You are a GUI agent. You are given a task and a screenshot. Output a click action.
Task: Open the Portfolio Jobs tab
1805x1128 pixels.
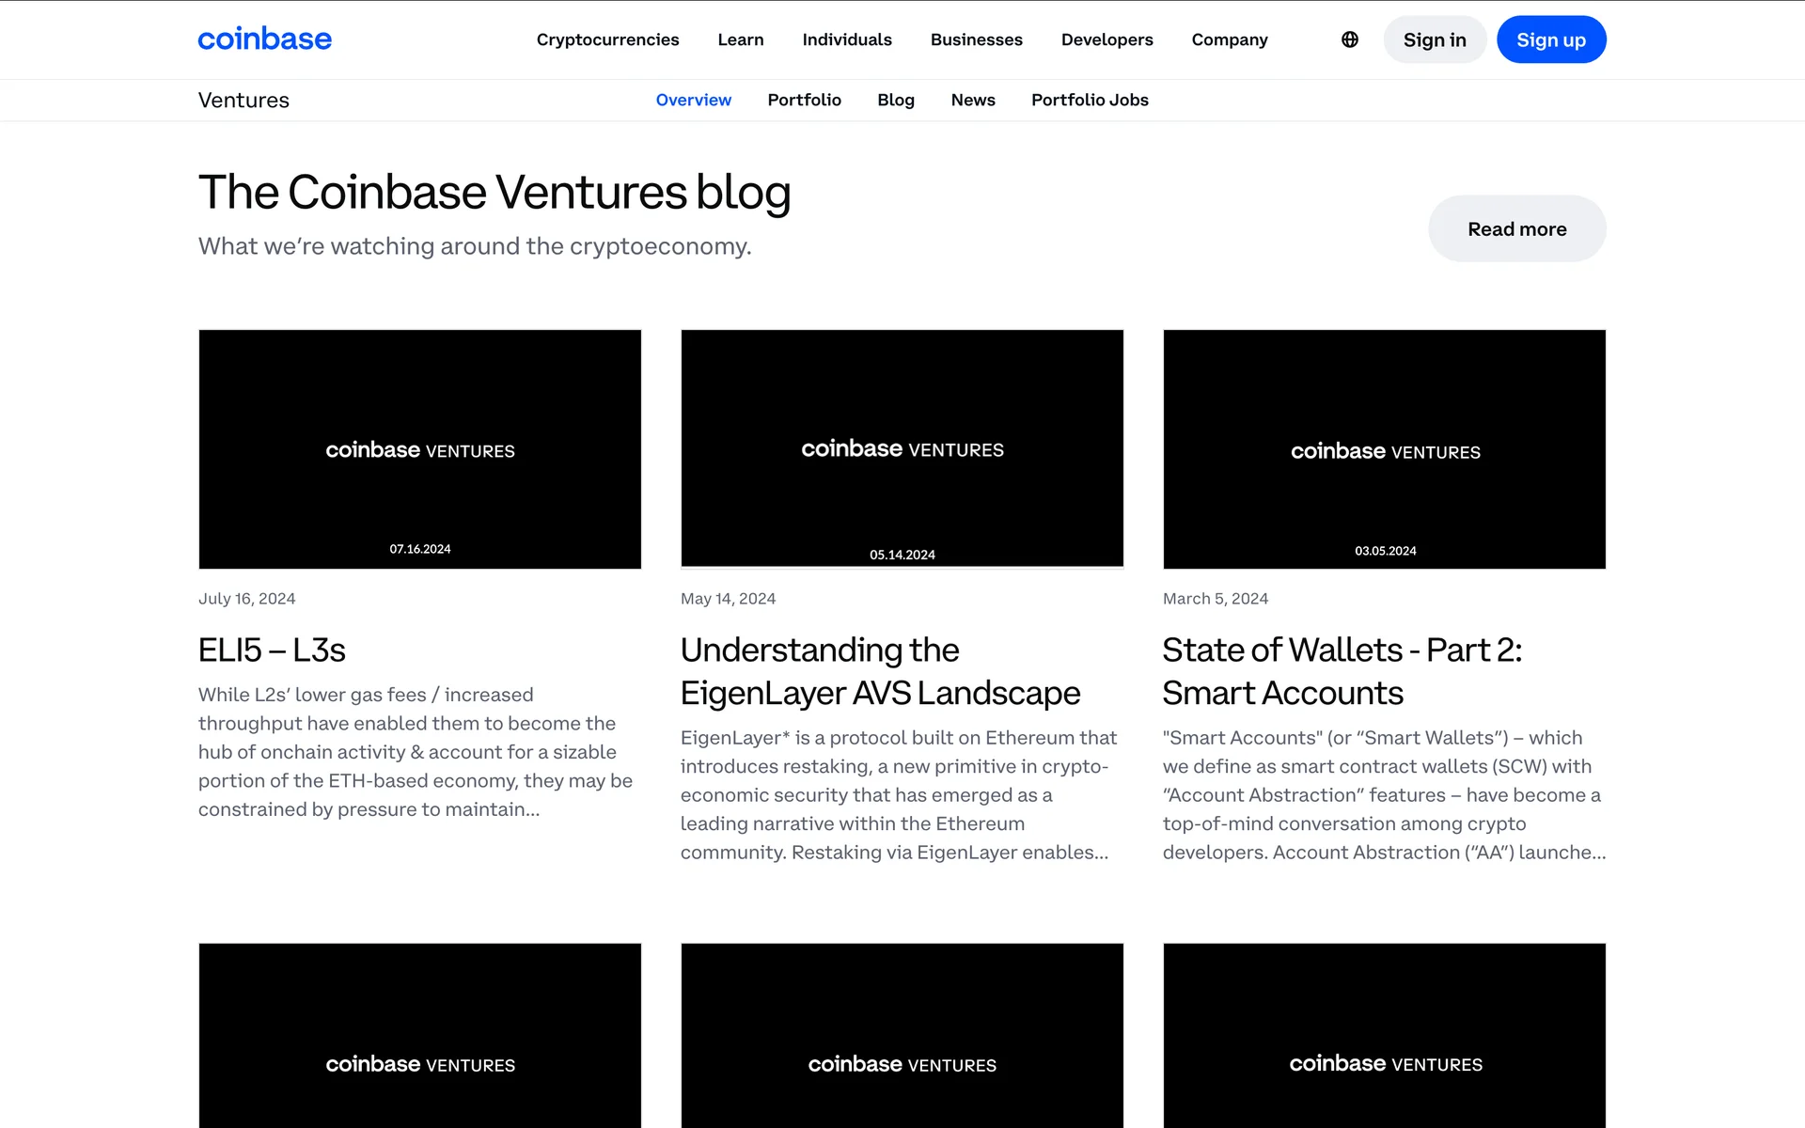(x=1090, y=100)
